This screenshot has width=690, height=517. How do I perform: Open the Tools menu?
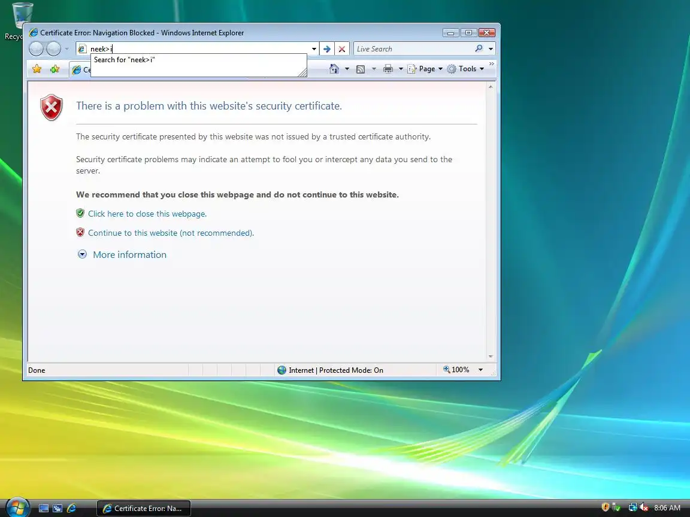pyautogui.click(x=465, y=69)
